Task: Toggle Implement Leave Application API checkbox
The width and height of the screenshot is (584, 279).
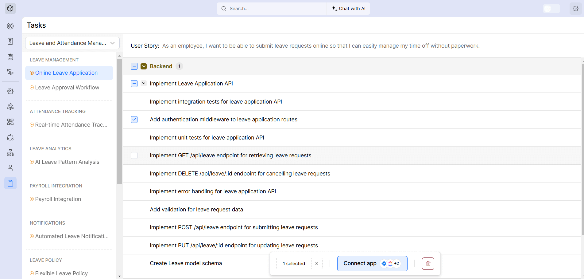Action: [x=134, y=84]
